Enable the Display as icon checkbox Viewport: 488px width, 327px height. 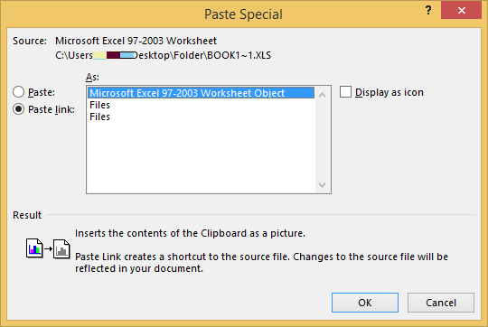[x=345, y=92]
